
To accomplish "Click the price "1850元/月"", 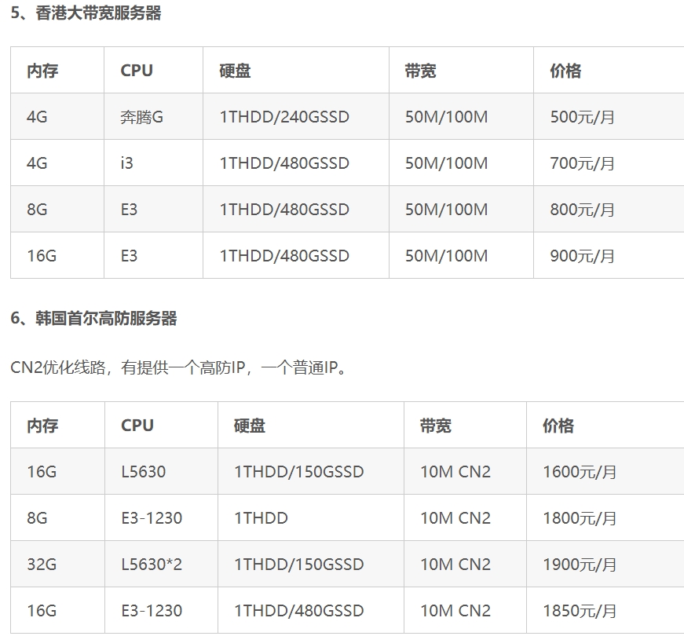I will point(580,610).
